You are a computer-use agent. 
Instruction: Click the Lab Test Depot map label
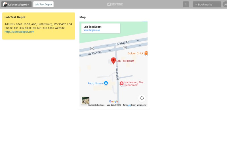click(x=125, y=61)
